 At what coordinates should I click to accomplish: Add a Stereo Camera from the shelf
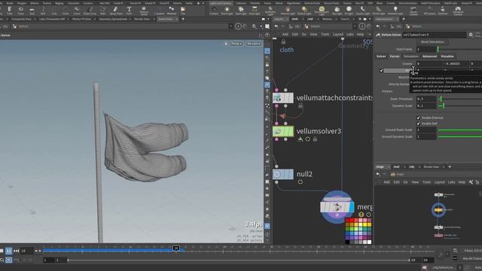point(413,11)
